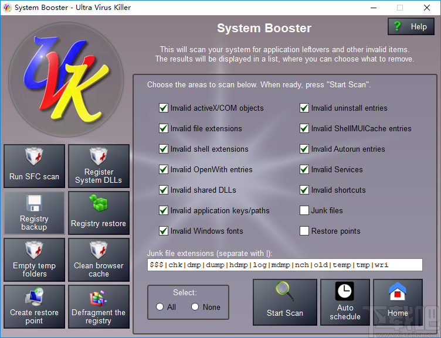Click Registry restore label

click(x=99, y=223)
